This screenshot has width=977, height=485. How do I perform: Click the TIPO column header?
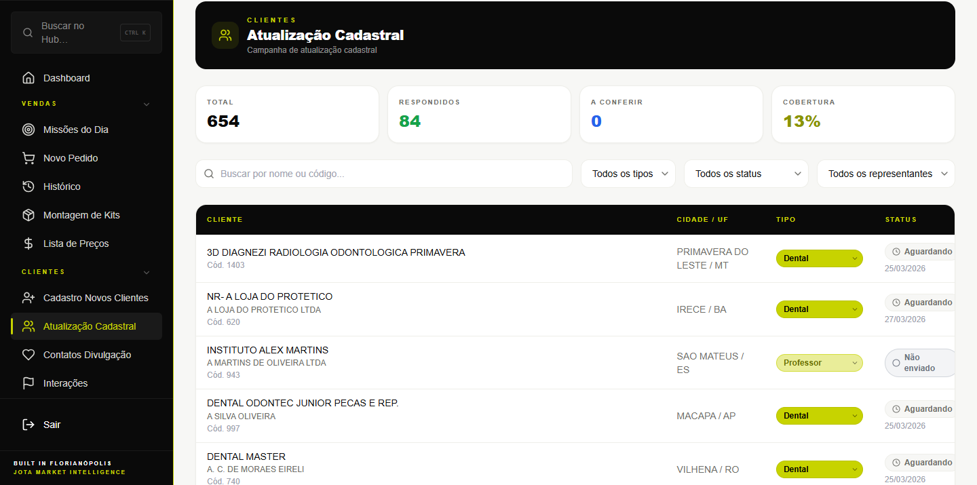tap(786, 220)
